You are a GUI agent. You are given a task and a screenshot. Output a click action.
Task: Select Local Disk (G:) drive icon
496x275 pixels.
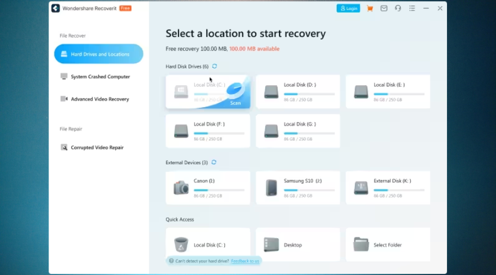(271, 131)
